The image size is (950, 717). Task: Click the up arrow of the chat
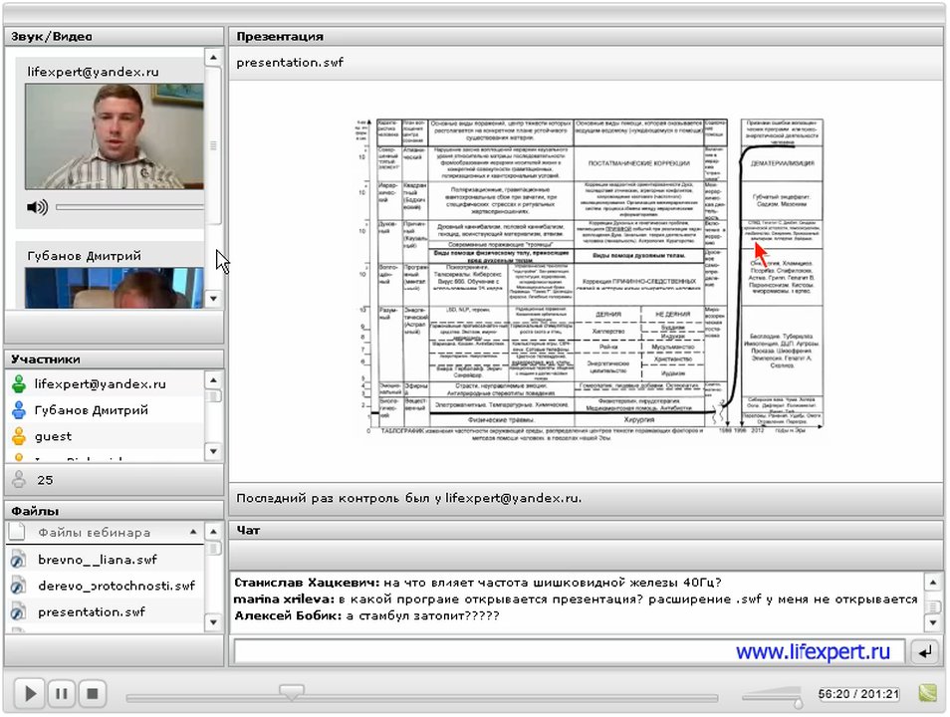click(933, 583)
